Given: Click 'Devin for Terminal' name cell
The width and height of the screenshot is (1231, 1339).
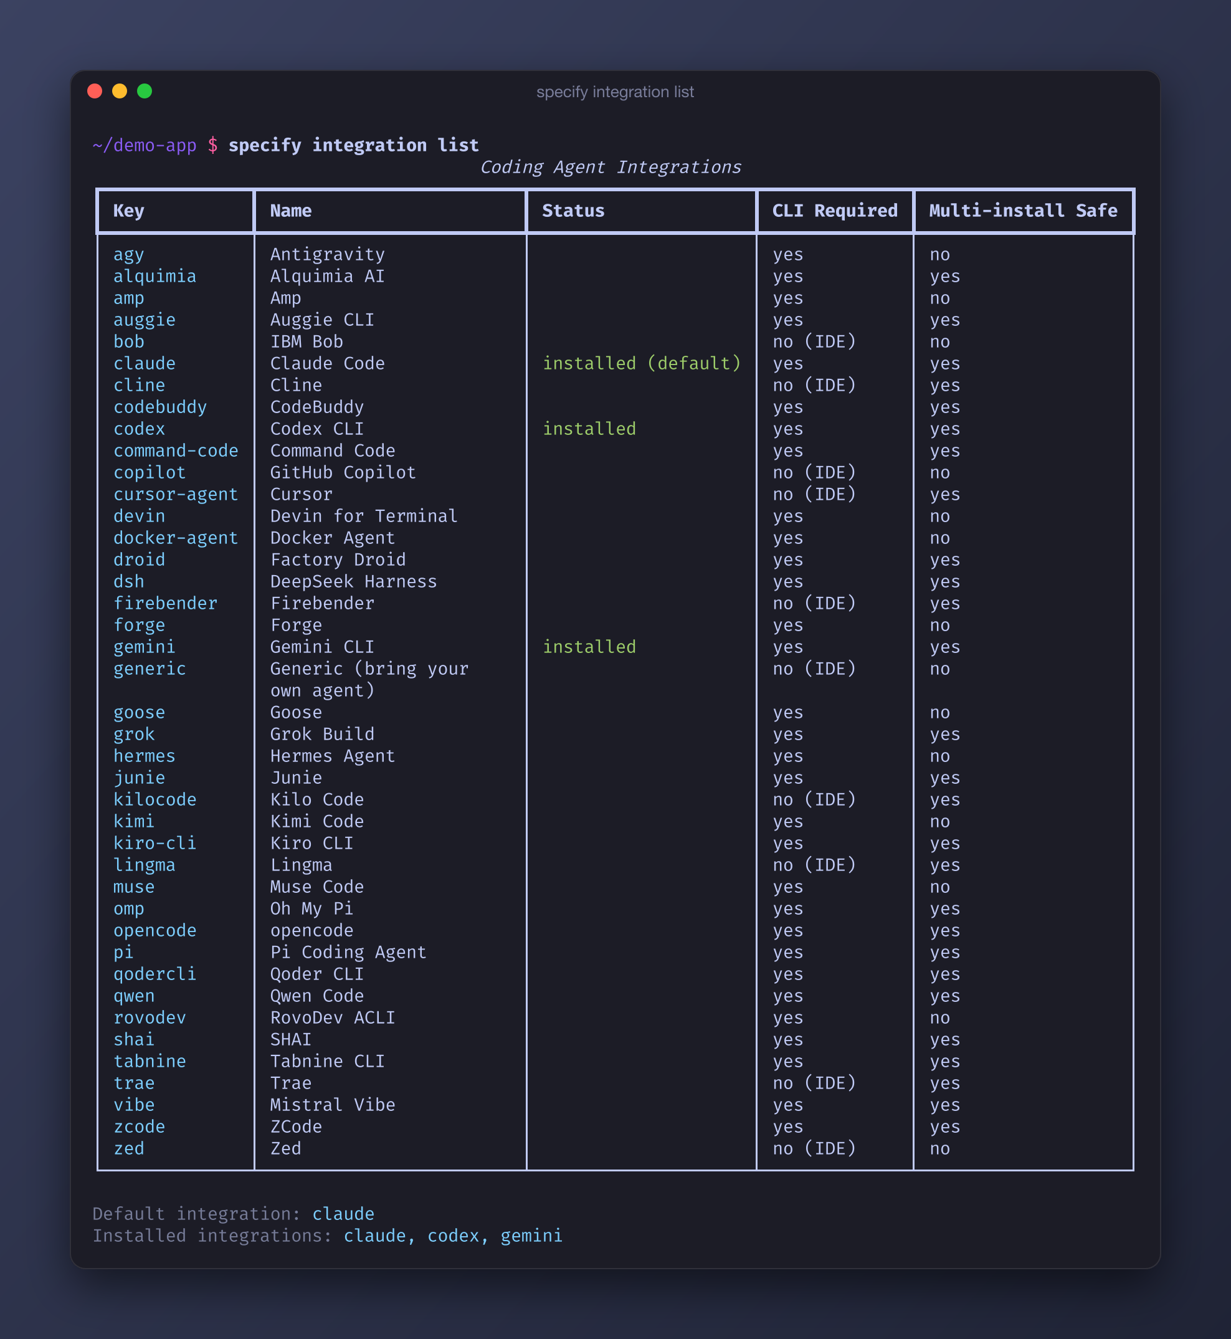Looking at the screenshot, I should [364, 517].
